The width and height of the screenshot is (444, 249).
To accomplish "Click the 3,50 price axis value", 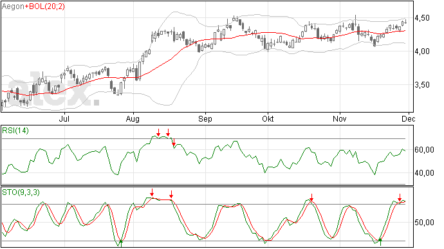I will pos(422,85).
